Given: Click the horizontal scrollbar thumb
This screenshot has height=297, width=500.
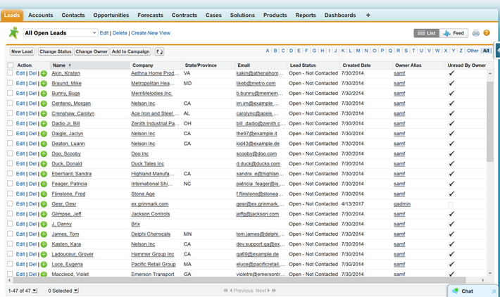Looking at the screenshot, I should point(239,280).
